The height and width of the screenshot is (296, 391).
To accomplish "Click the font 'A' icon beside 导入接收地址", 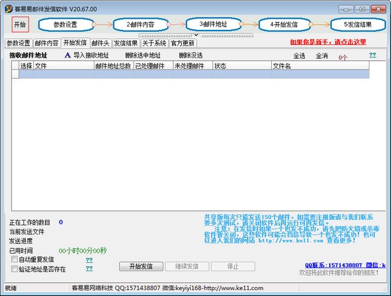I will click(x=67, y=56).
